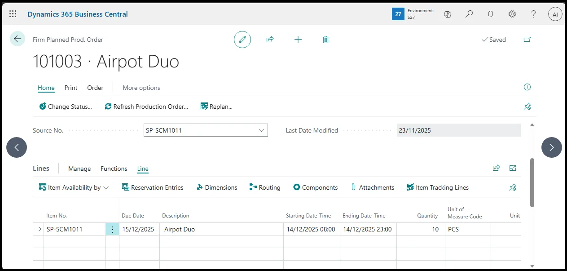Open line Attachments
Viewport: 567px width, 271px height.
pyautogui.click(x=372, y=187)
